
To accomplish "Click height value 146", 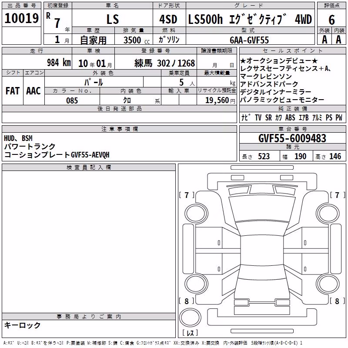I will click(335, 157).
